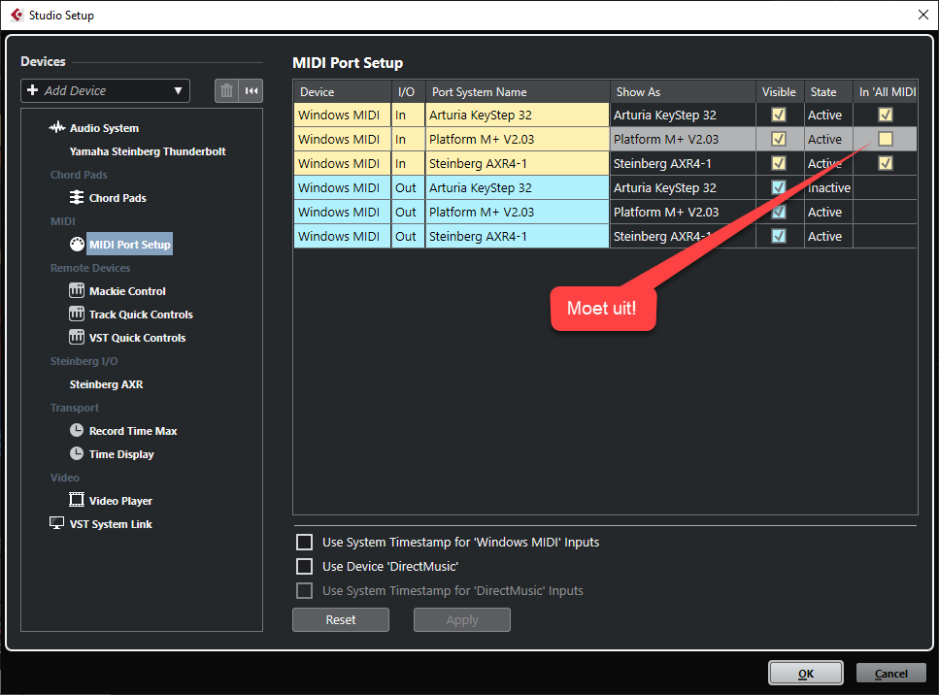Click the reset devices arrow icon
The height and width of the screenshot is (695, 939).
click(251, 91)
